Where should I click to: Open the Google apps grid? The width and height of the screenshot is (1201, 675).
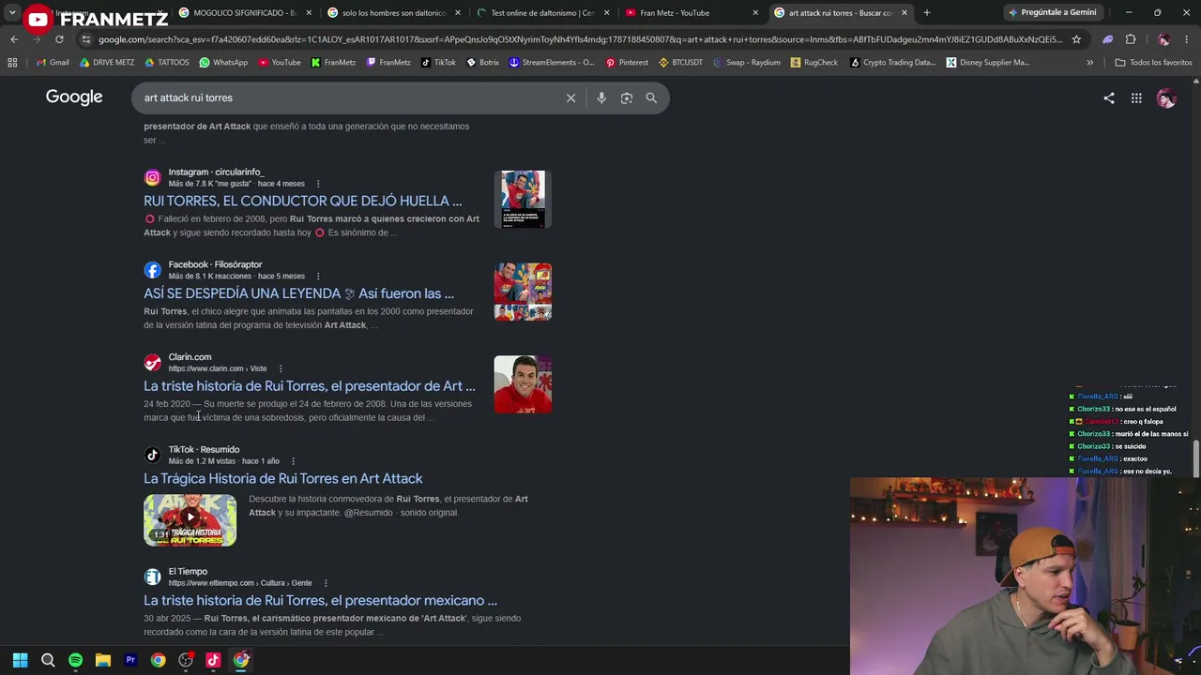tap(1136, 97)
